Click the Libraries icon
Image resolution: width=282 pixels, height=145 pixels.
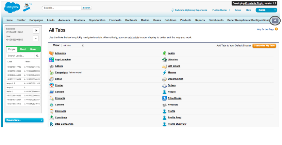164,60
